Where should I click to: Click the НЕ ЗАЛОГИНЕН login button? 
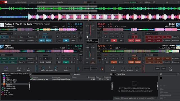[21, 2]
